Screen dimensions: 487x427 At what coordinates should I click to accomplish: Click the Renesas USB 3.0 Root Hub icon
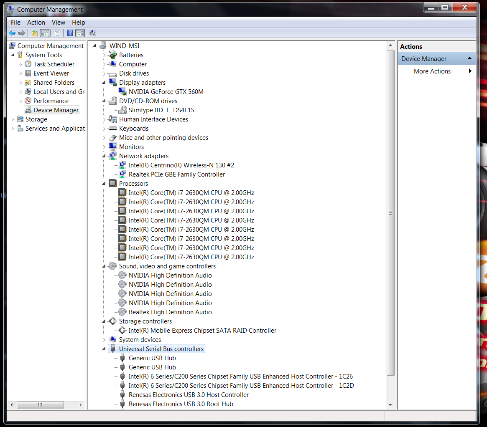click(122, 404)
